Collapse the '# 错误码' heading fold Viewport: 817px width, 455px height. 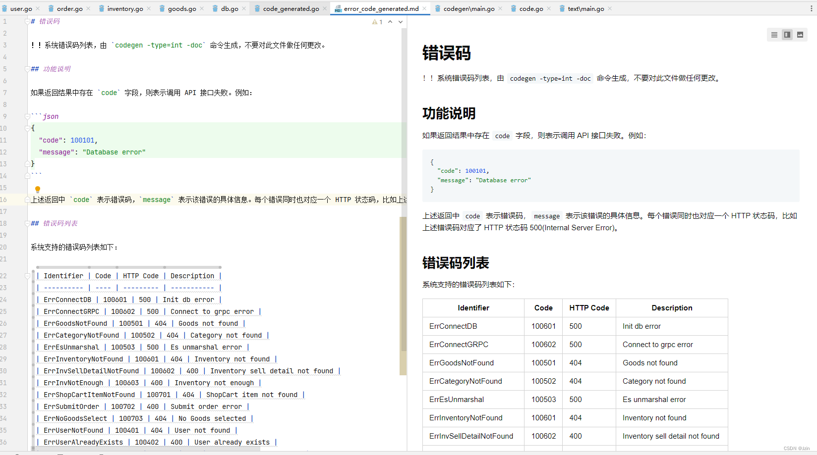click(27, 21)
